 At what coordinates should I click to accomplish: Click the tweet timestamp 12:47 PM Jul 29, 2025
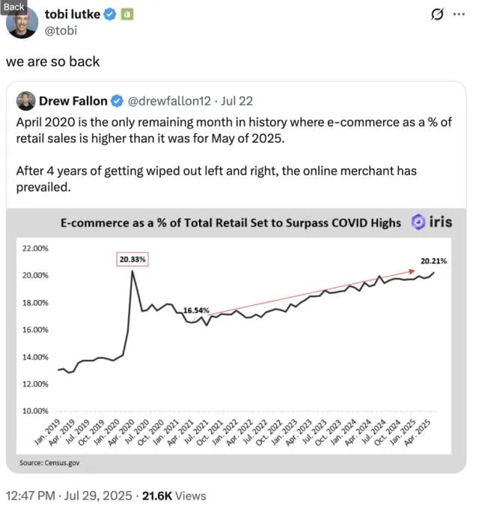69,496
